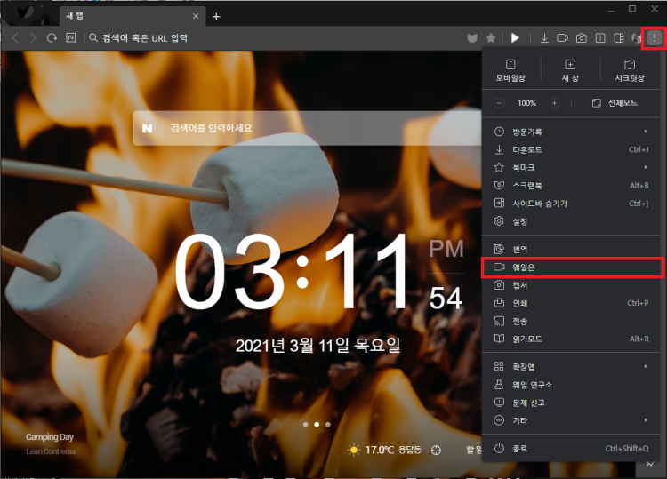This screenshot has height=479, width=667.
Task: Increase zoom with plus button
Action: [x=554, y=103]
